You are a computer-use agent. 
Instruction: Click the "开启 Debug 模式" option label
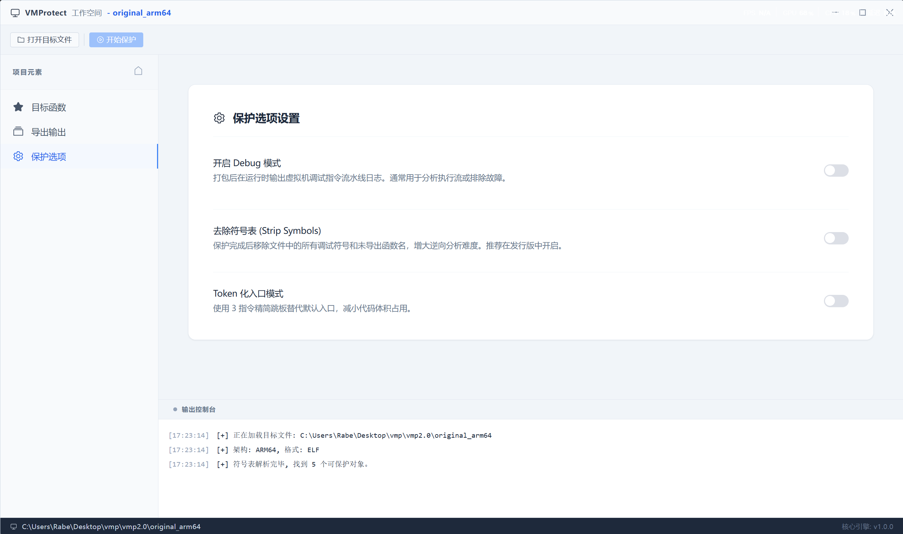click(247, 163)
